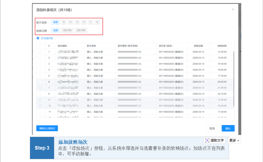The height and width of the screenshot is (162, 263).
Task: Check the checkbox for row 1
Action: click(x=40, y=52)
